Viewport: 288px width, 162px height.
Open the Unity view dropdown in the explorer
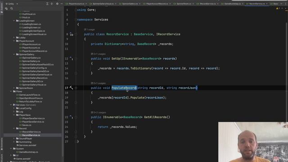click(x=12, y=4)
